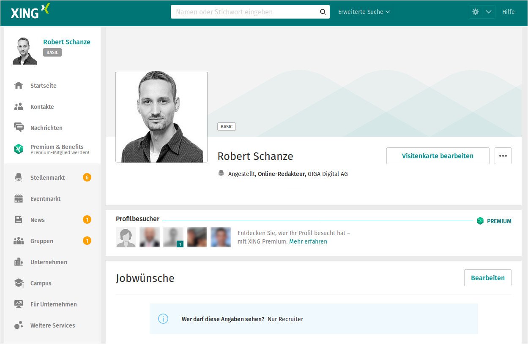The height and width of the screenshot is (344, 528).
Task: Click the Weitere Services dots icon
Action: pyautogui.click(x=19, y=325)
